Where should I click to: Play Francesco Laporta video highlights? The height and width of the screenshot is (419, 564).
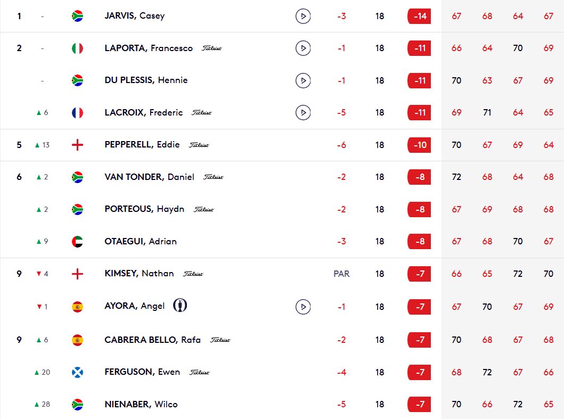point(303,48)
